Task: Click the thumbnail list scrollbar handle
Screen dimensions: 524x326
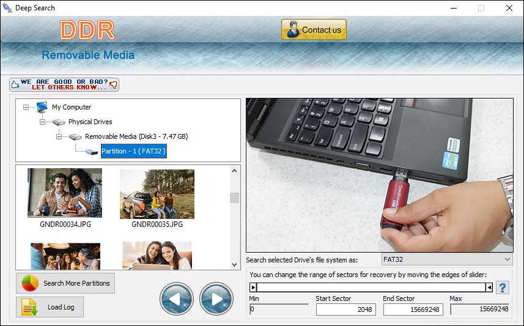Action: (235, 198)
